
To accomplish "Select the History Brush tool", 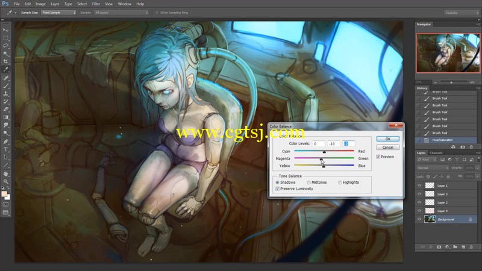I will coord(5,102).
